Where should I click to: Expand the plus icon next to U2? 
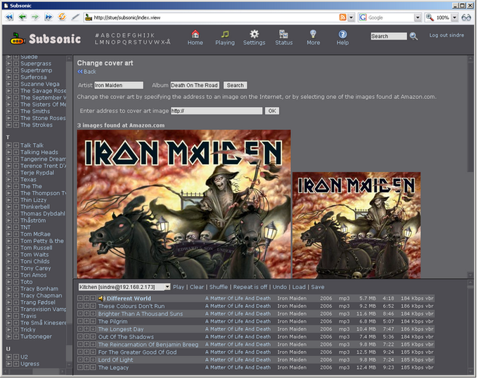pyautogui.click(x=15, y=356)
